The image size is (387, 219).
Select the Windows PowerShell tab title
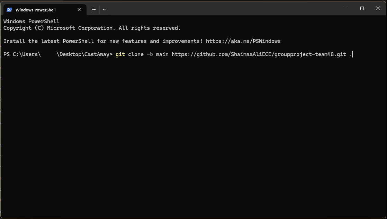[x=35, y=10]
